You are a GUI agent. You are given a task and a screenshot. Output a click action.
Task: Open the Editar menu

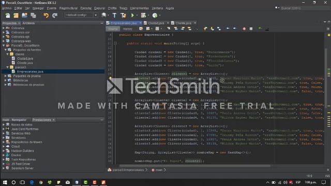coord(18,8)
